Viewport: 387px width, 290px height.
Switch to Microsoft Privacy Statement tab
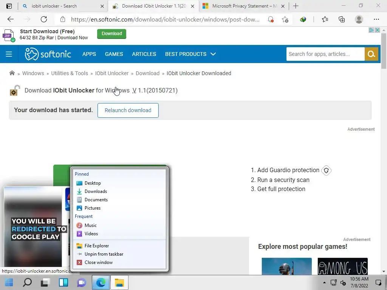click(x=245, y=6)
